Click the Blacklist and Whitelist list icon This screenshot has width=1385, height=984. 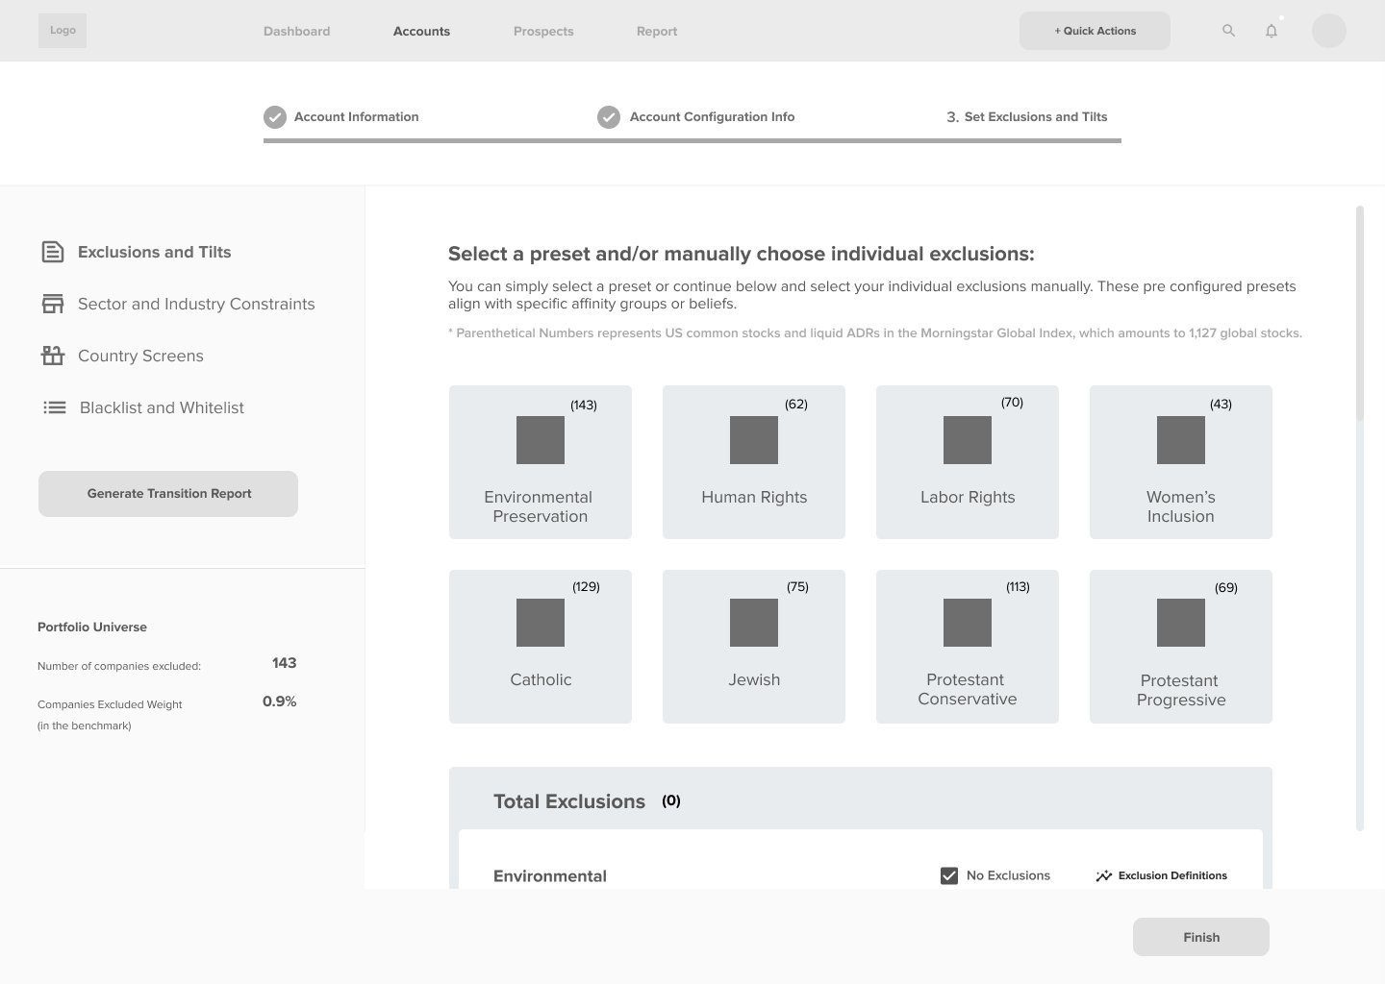coord(55,407)
